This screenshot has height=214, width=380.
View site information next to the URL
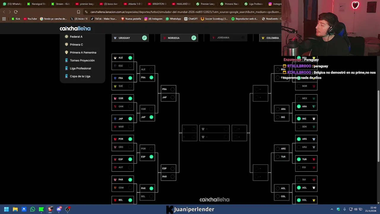pos(86,12)
